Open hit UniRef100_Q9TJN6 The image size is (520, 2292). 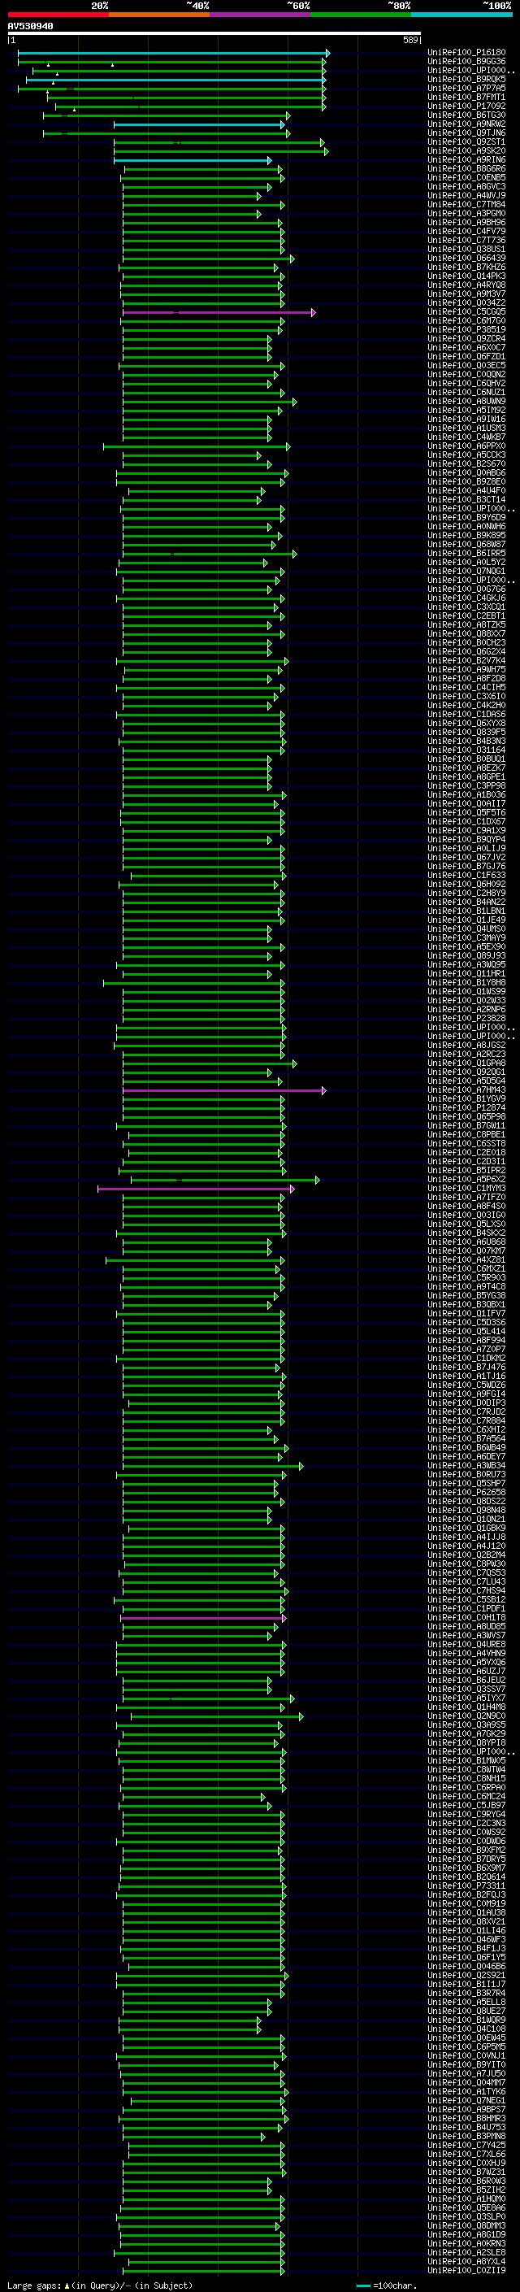[x=466, y=133]
